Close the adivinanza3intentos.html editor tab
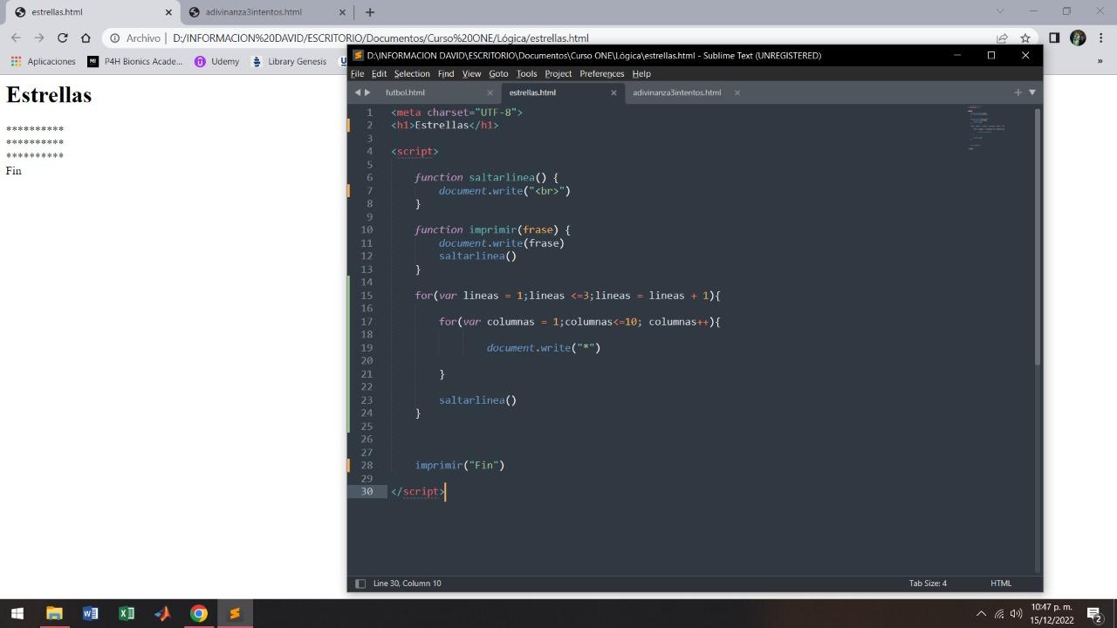The height and width of the screenshot is (628, 1117). (x=737, y=92)
